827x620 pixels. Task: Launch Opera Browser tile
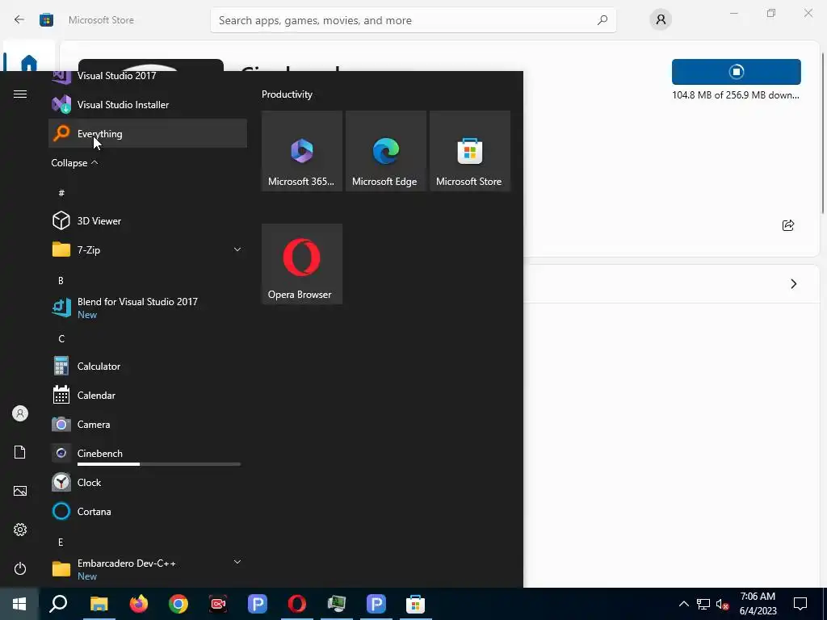pyautogui.click(x=302, y=264)
